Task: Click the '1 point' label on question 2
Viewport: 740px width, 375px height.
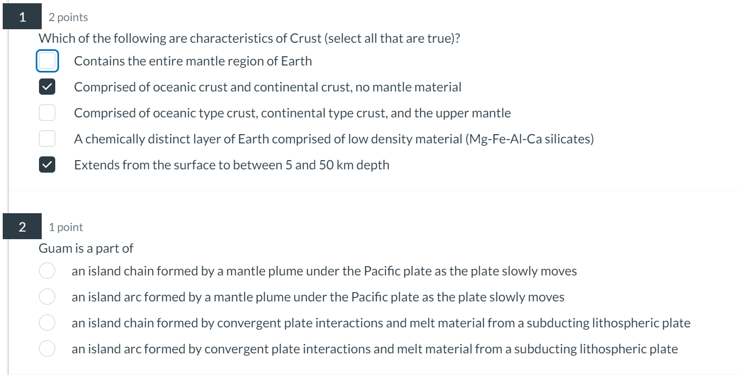Action: [66, 227]
